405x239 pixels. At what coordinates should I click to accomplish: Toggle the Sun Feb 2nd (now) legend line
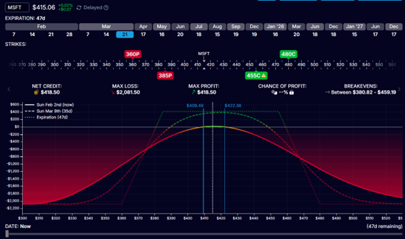tap(49, 105)
